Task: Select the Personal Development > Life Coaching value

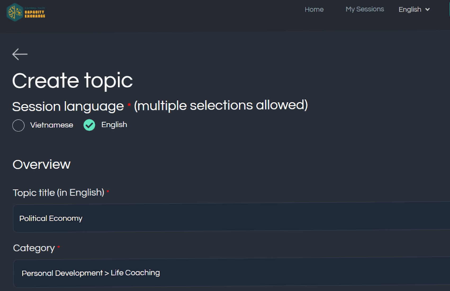Action: pyautogui.click(x=91, y=273)
